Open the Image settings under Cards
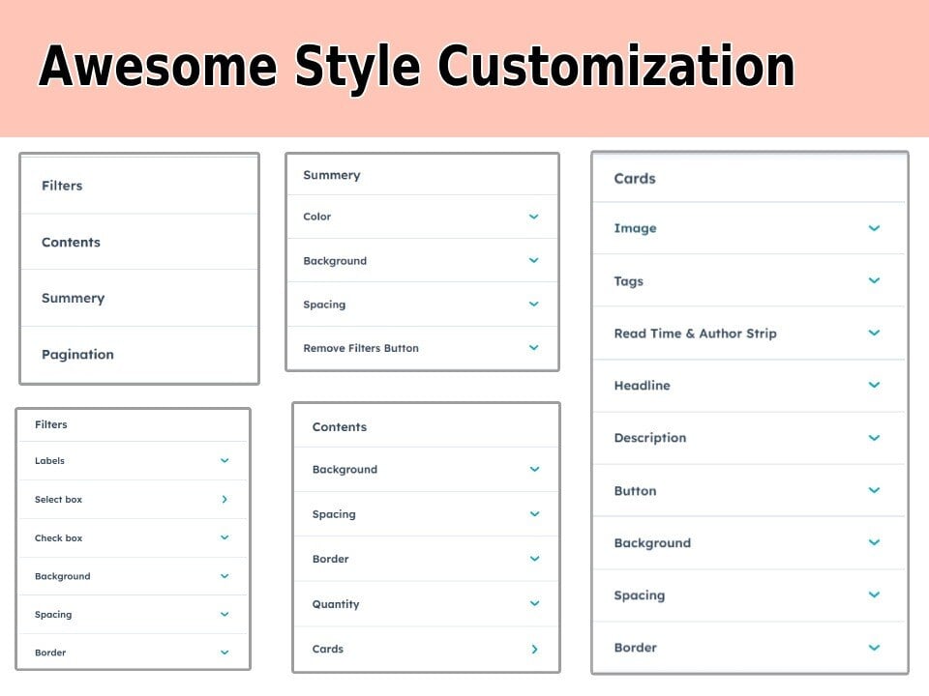This screenshot has width=929, height=696. (873, 228)
